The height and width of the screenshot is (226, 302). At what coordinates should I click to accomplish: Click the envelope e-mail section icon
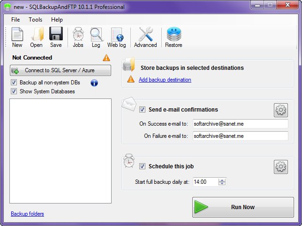coord(129,104)
